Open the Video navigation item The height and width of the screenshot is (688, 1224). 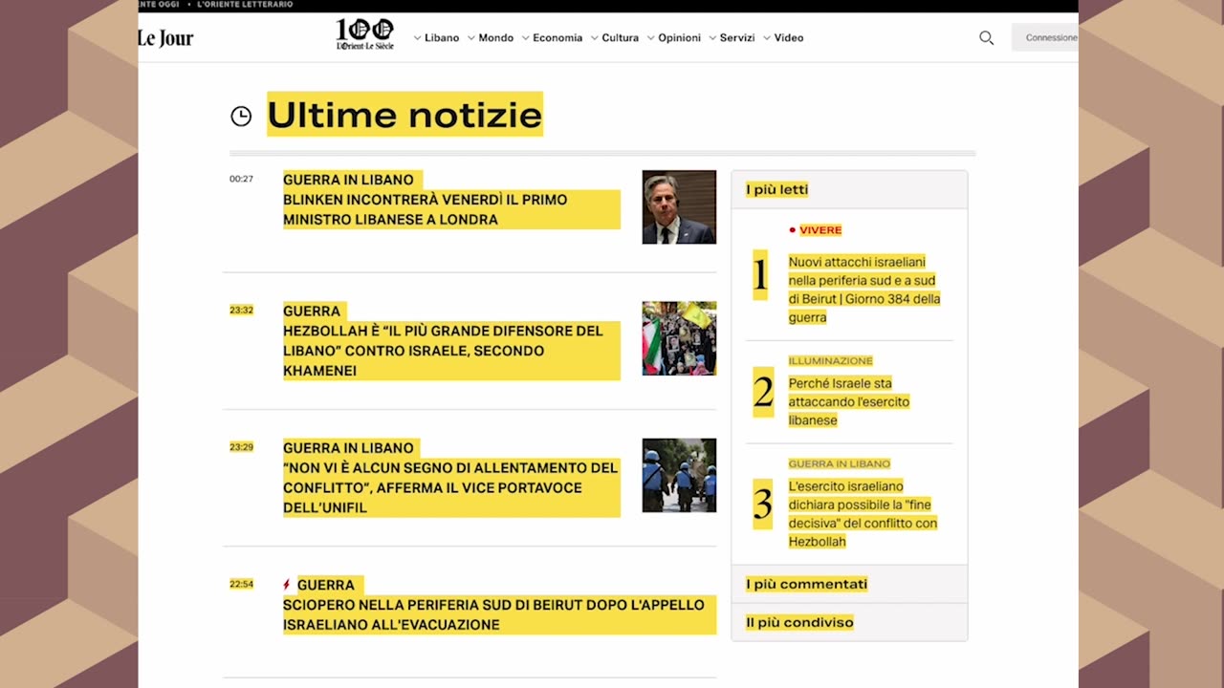click(x=789, y=38)
